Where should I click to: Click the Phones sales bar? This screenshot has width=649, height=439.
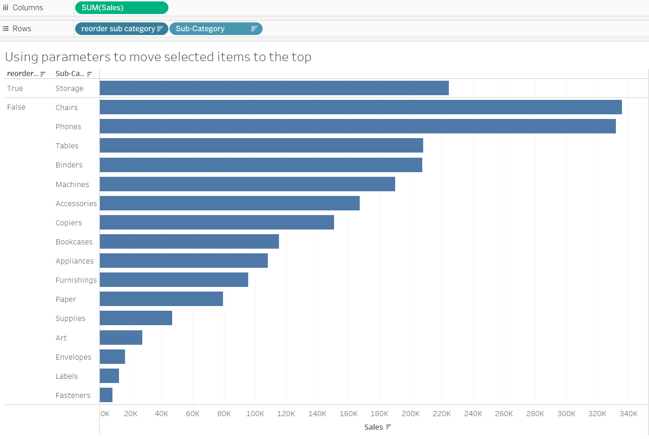(358, 126)
